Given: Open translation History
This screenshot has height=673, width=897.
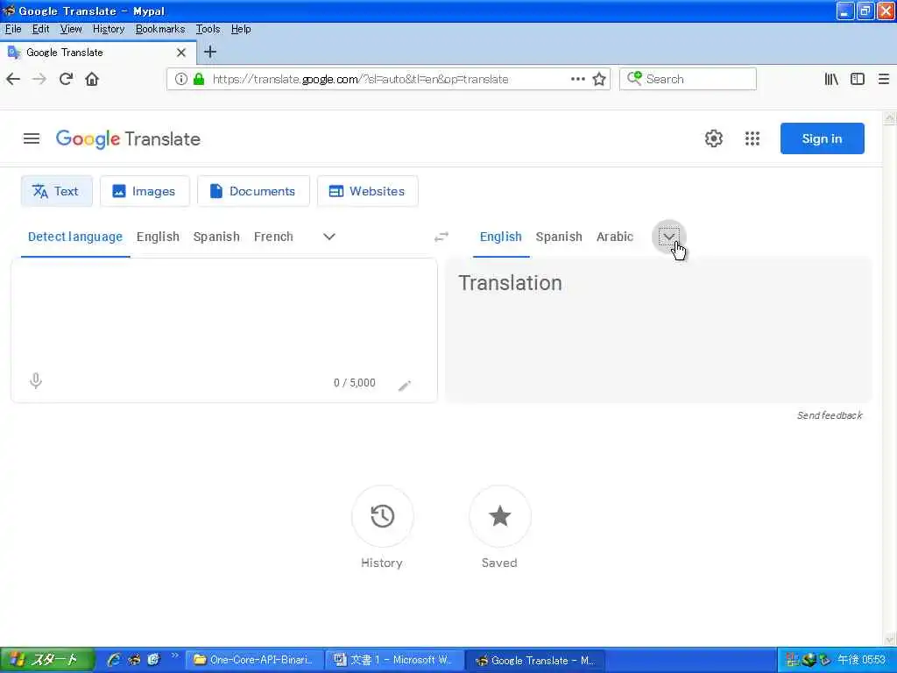Looking at the screenshot, I should (382, 515).
